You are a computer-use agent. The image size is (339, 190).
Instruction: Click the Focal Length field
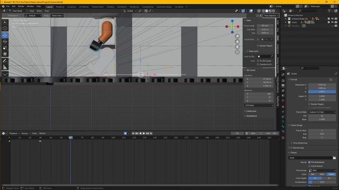(265, 26)
